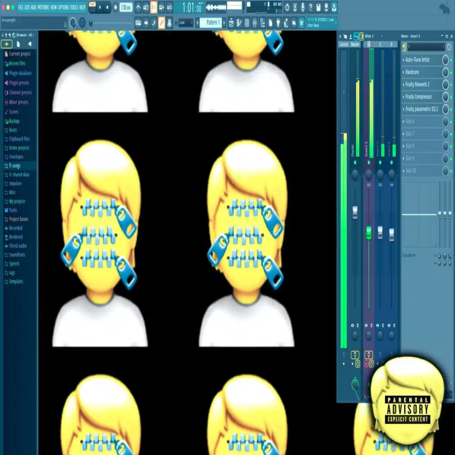Open the Slot 7 plugin arrow
455x455 pixels.
point(403,134)
